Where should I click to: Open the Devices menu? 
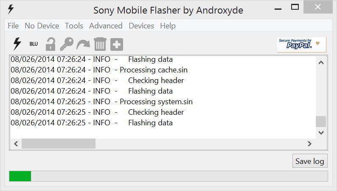(141, 26)
